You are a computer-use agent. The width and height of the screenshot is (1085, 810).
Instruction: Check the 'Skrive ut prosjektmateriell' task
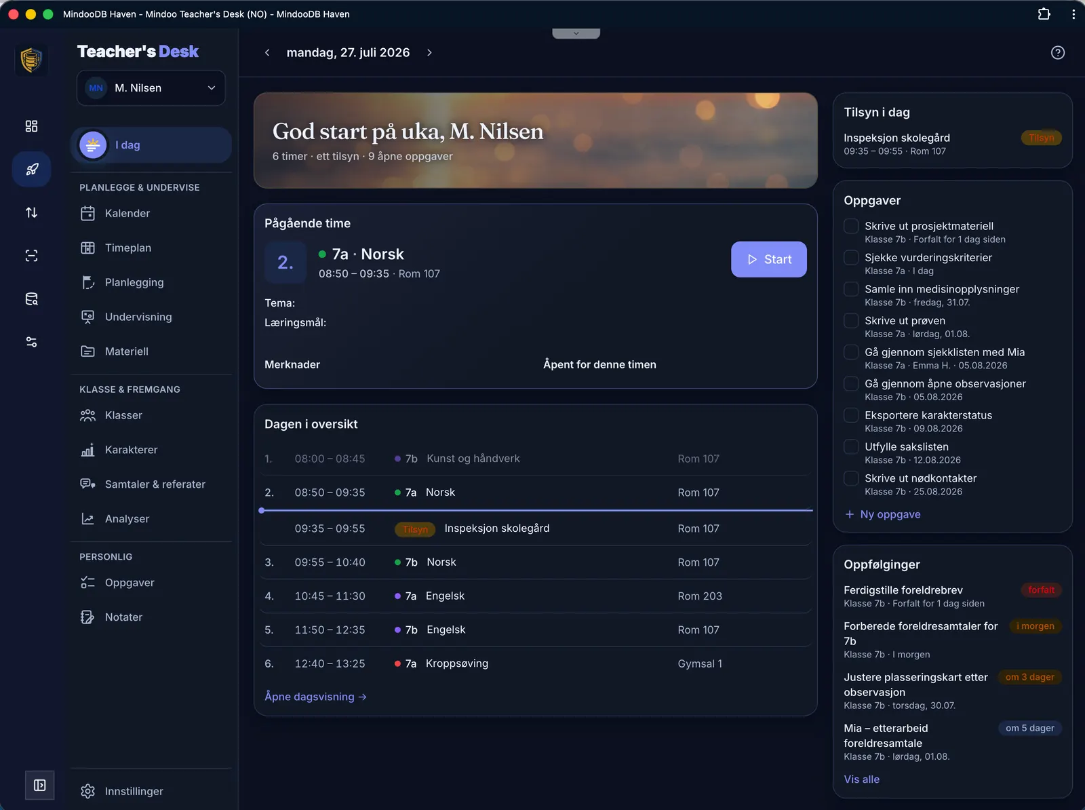tap(851, 227)
